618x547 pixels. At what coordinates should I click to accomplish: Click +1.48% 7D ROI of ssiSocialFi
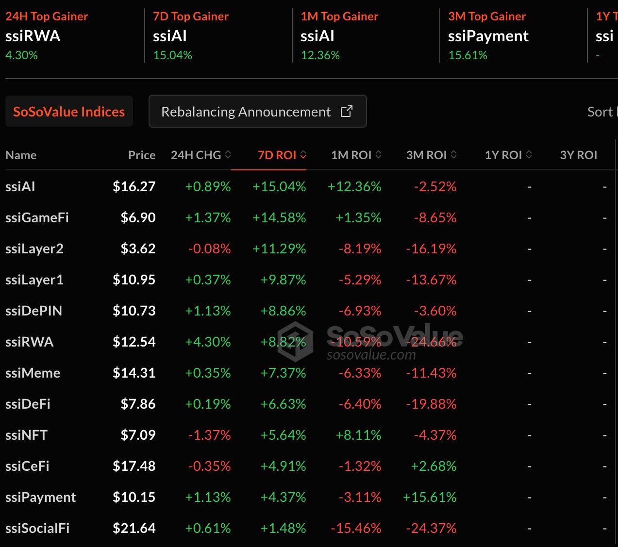click(x=283, y=528)
